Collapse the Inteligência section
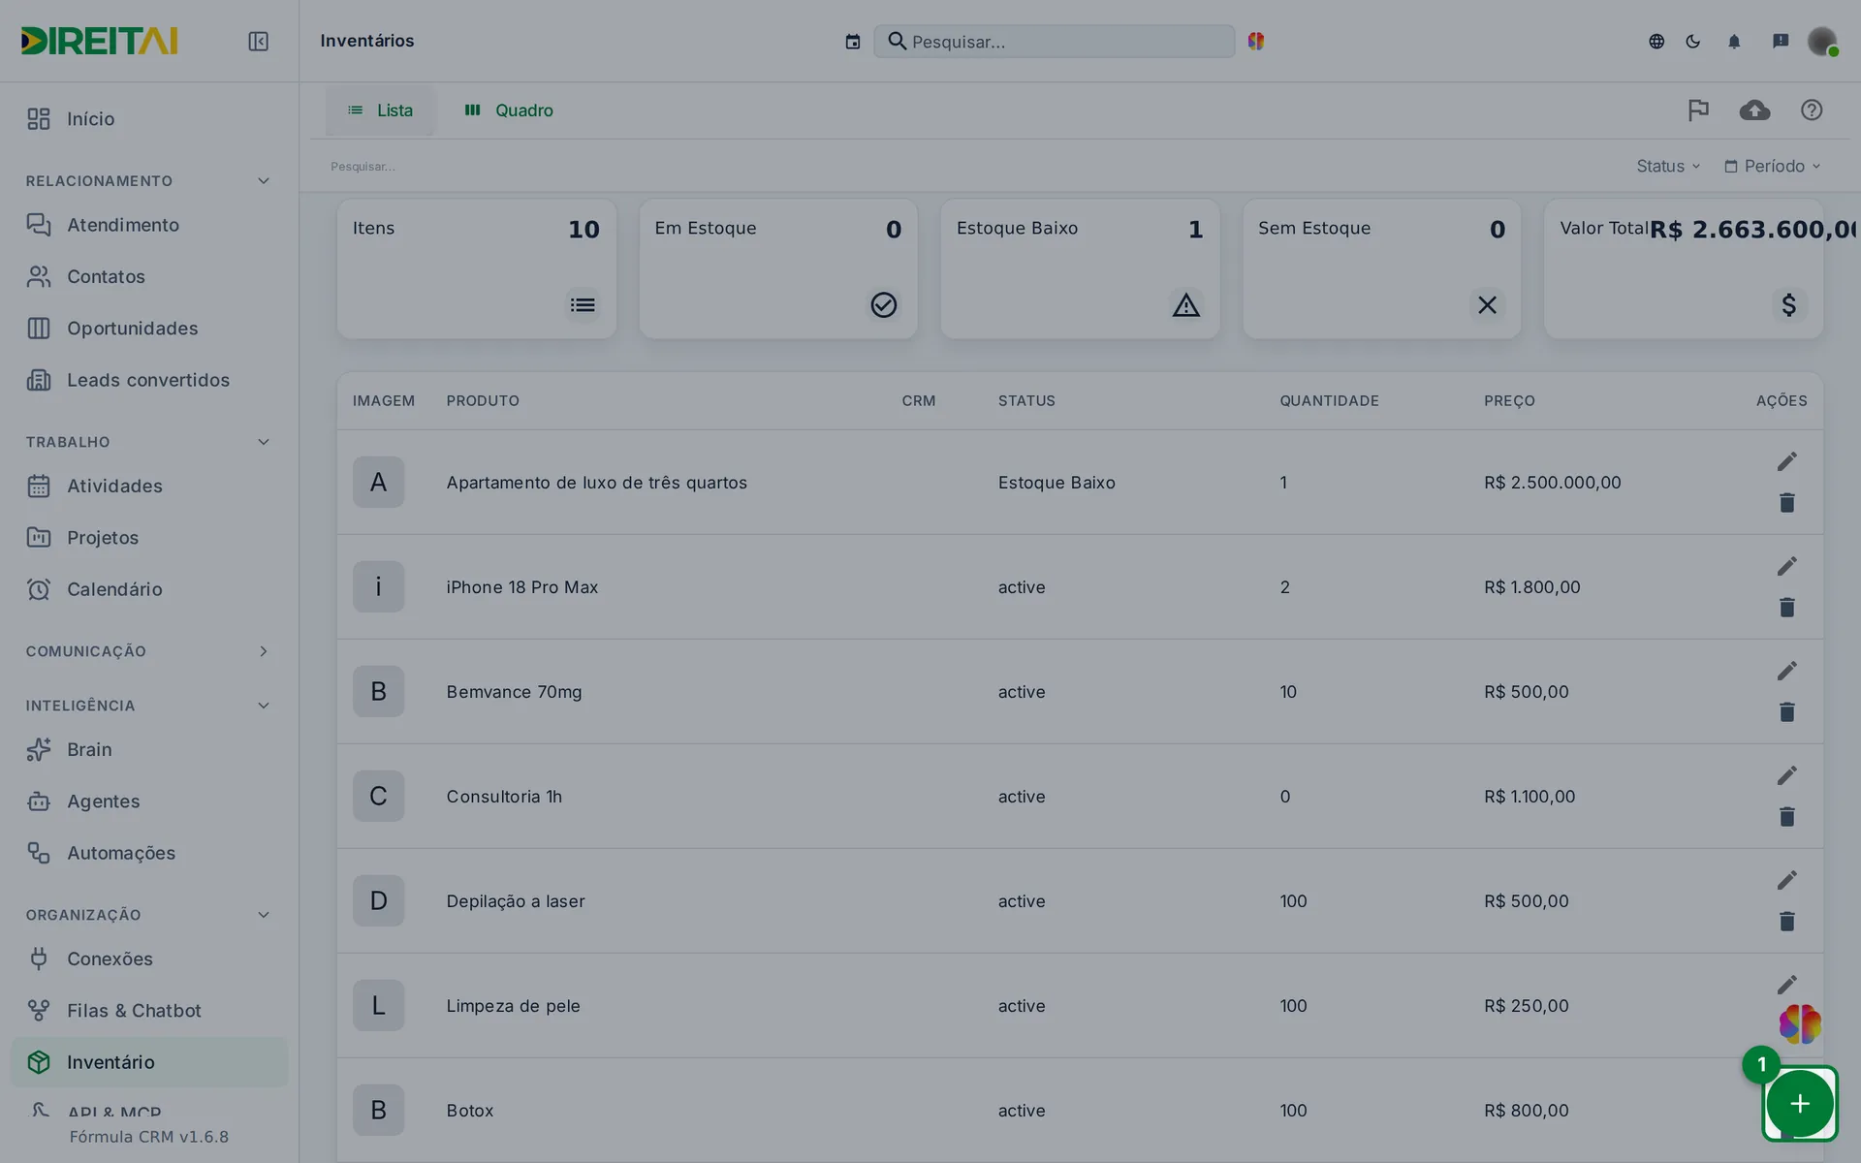The height and width of the screenshot is (1163, 1861). click(264, 706)
